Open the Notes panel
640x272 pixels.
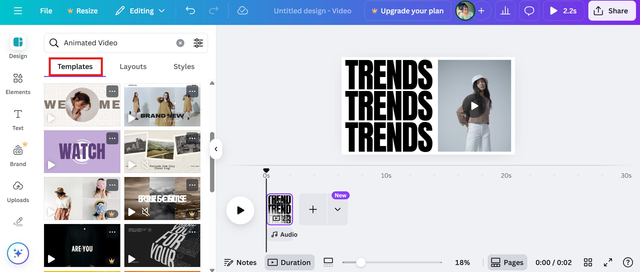pos(240,263)
